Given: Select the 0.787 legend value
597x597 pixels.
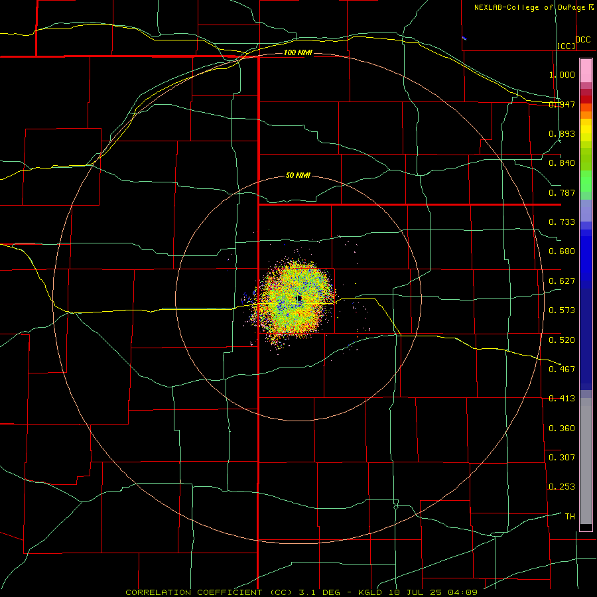Looking at the screenshot, I should 562,192.
